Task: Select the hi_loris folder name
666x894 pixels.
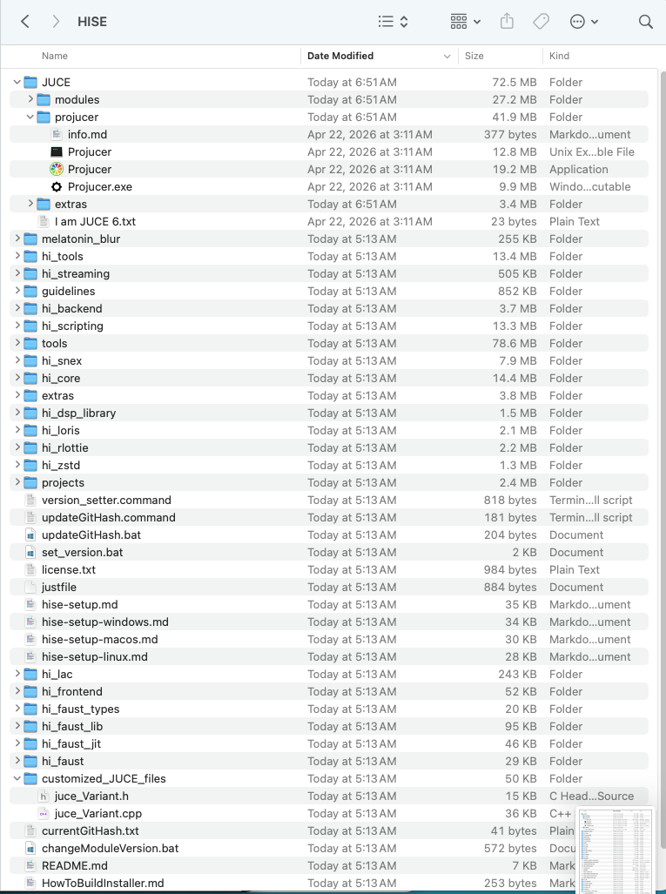Action: [x=60, y=431]
